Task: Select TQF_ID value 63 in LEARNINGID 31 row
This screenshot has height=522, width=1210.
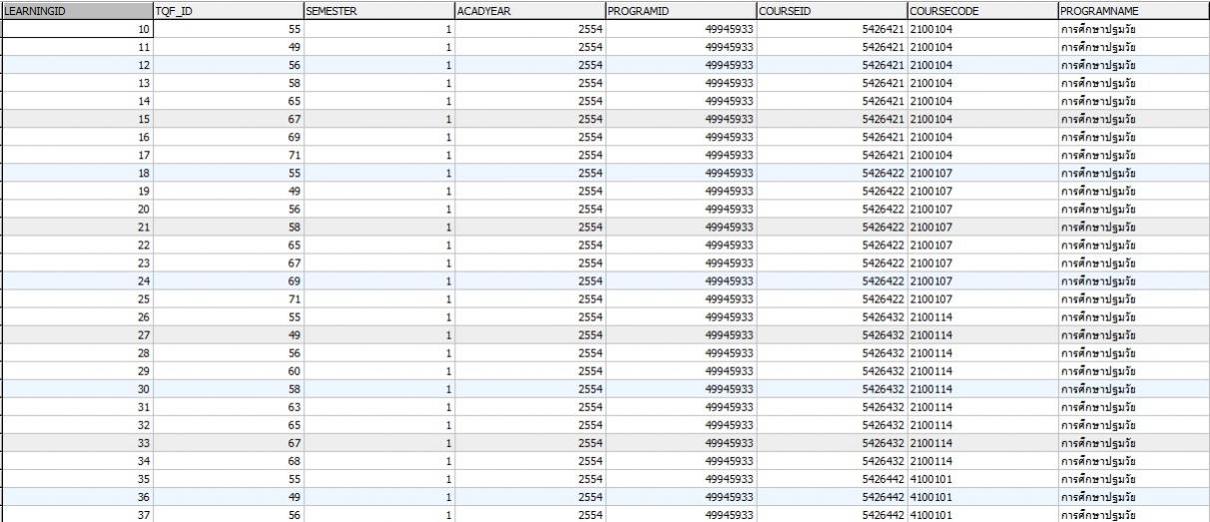Action: click(228, 406)
